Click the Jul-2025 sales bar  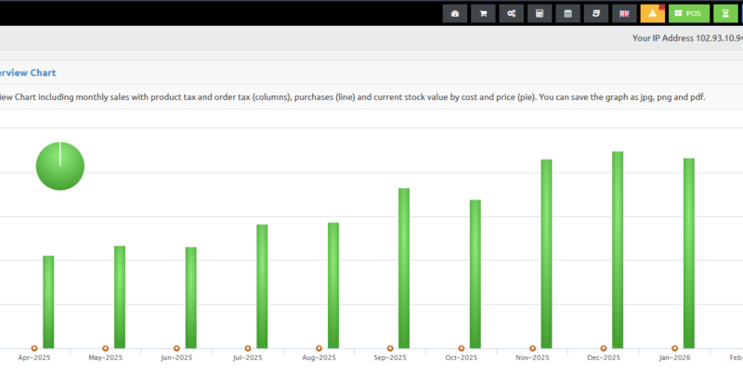pyautogui.click(x=262, y=287)
